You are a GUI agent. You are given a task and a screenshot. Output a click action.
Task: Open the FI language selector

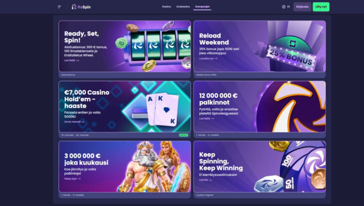[x=288, y=7]
